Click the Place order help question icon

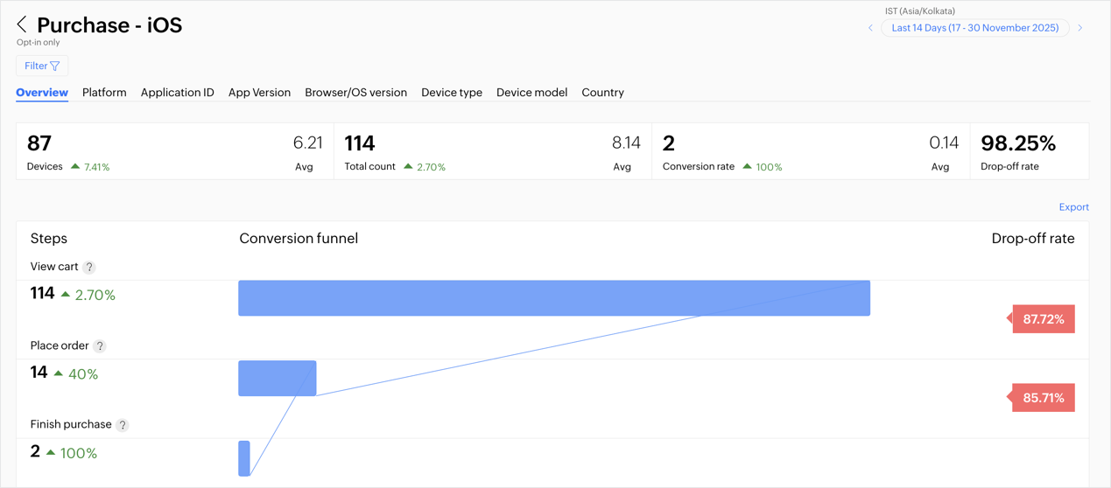[100, 346]
